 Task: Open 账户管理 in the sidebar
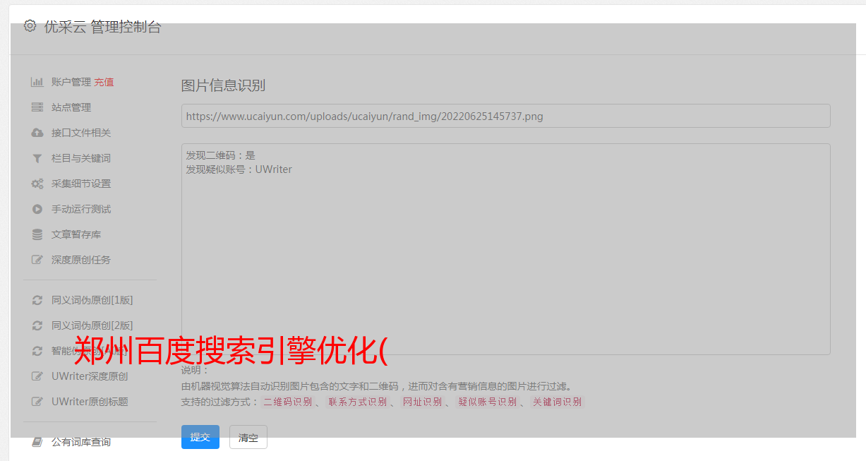click(x=71, y=82)
